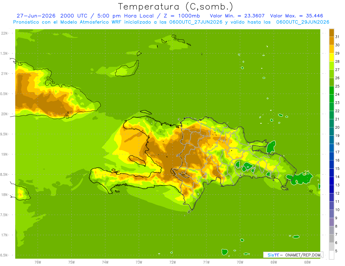This screenshot has width=345, height=266.
Task: Click the "21N" latitude axis label
Action: coord(5,73)
